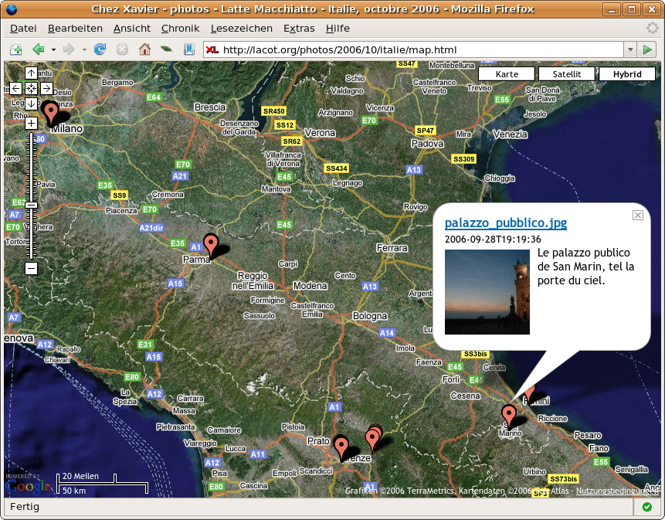Click the green security status icon
This screenshot has height=520, width=665.
coord(646,507)
